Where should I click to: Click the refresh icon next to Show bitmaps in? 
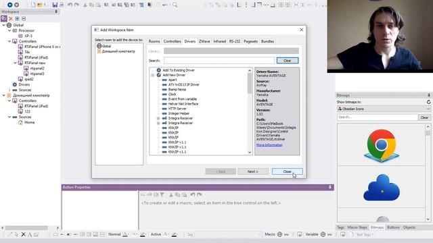(428, 102)
